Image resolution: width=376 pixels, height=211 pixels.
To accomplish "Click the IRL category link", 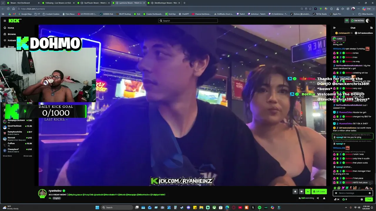I will pos(50,198).
